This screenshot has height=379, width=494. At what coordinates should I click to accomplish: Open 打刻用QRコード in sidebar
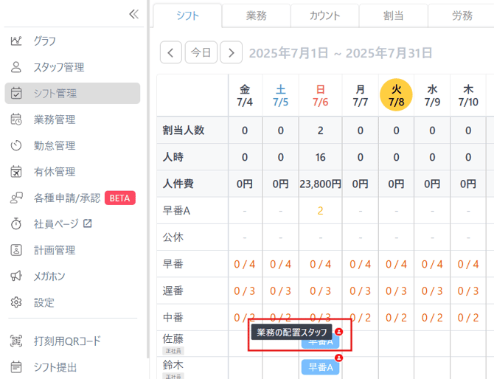point(66,341)
